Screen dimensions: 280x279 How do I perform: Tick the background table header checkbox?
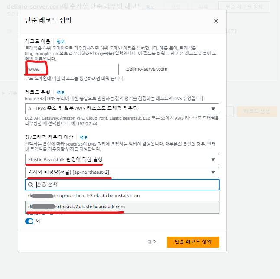click(x=9, y=32)
